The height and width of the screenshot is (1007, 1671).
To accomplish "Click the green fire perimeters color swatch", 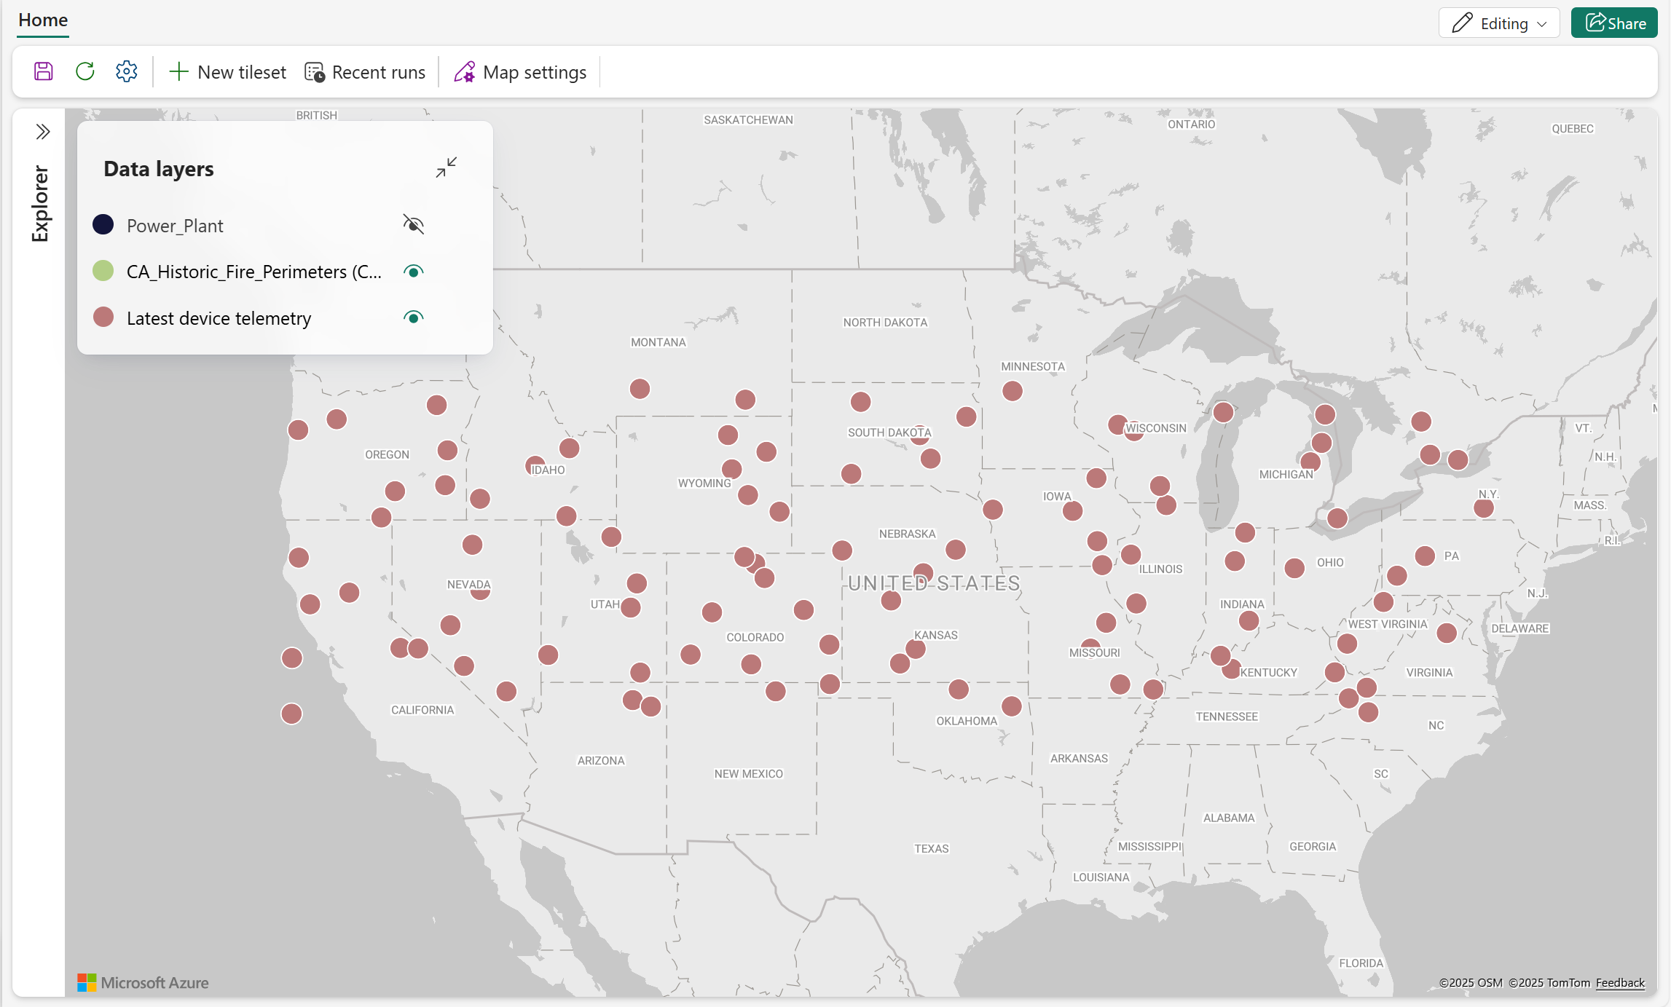I will [x=103, y=271].
